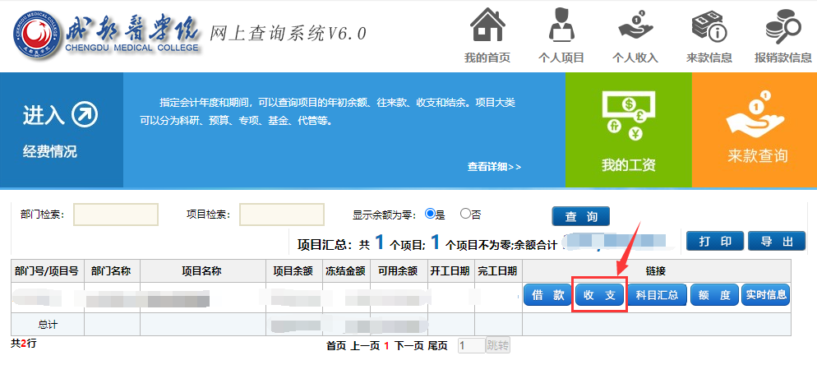Open 报销款信息 magnifier coins icon
Screen dimensions: 817x374
point(782,25)
